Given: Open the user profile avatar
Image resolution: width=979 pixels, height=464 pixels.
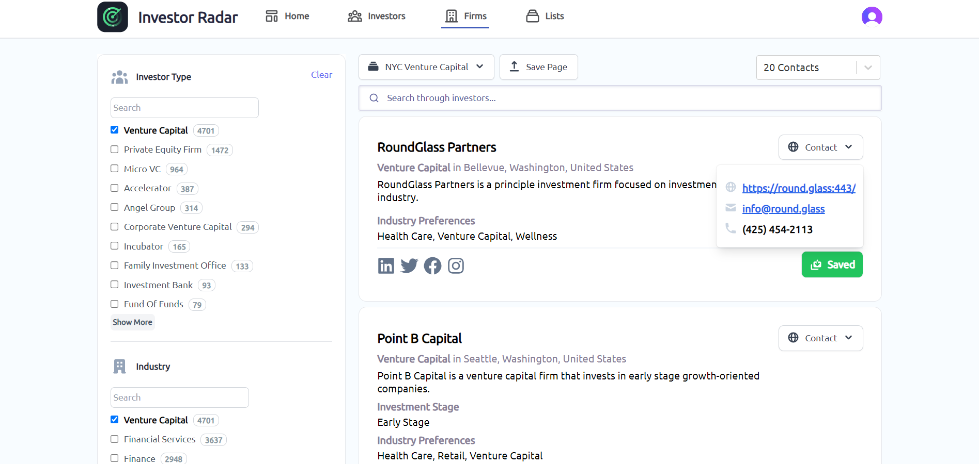Looking at the screenshot, I should coord(872,17).
